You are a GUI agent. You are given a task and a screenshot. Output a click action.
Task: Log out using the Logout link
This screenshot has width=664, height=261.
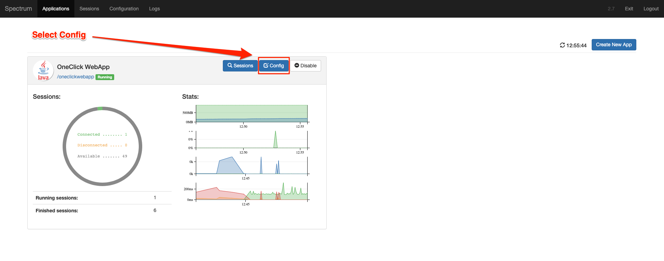651,9
